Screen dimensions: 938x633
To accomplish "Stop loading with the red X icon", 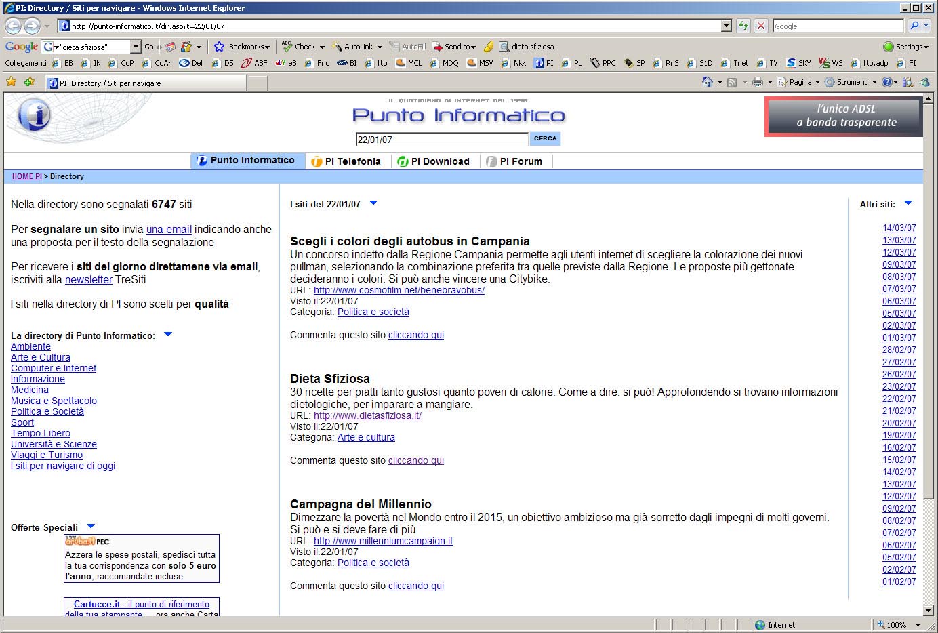I will click(x=761, y=26).
